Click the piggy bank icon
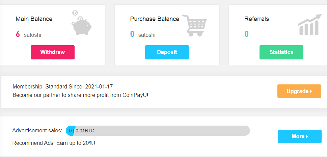 (x=81, y=25)
